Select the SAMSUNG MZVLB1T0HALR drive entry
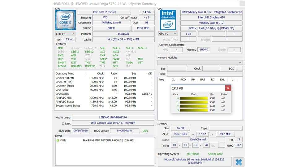This screenshot has width=297, height=167. pyautogui.click(x=108, y=140)
